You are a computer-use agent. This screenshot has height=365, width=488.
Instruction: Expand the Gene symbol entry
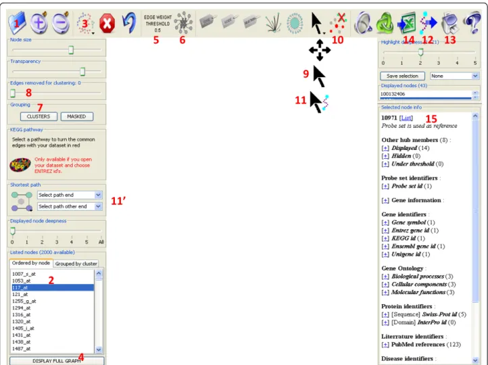[x=385, y=222]
